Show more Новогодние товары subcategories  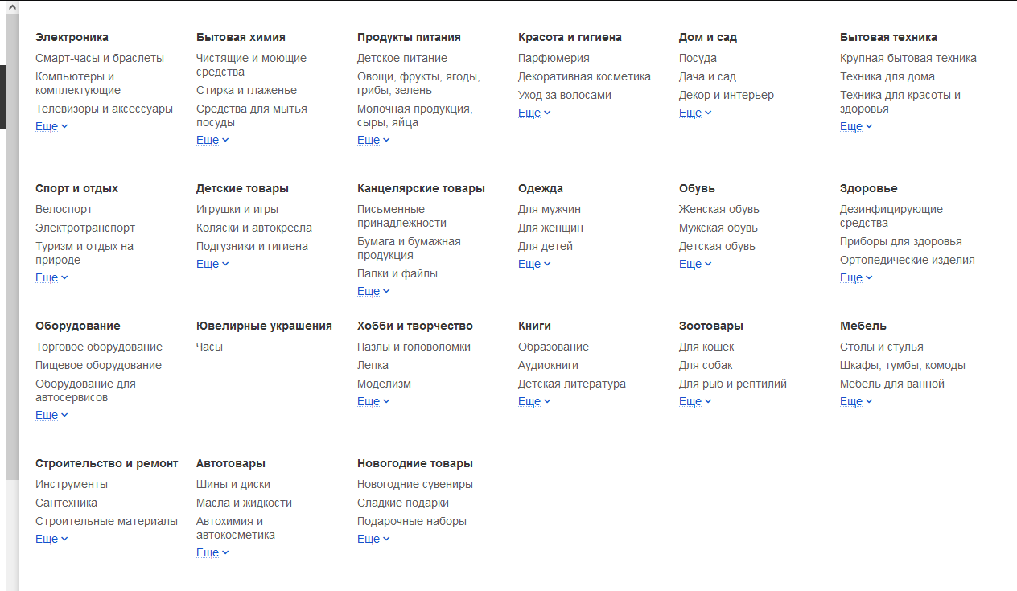tap(373, 539)
